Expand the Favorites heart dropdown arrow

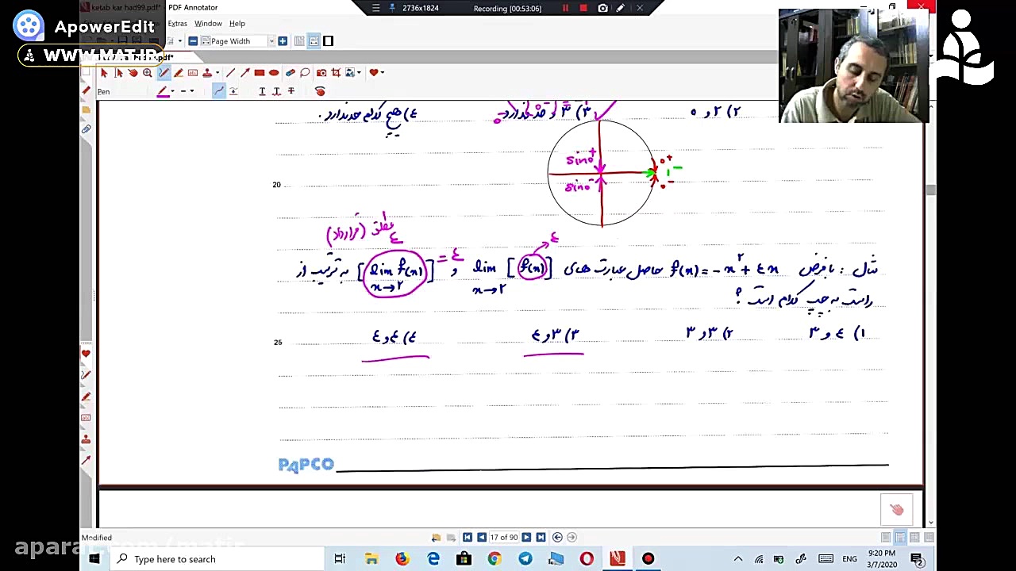[x=382, y=73]
